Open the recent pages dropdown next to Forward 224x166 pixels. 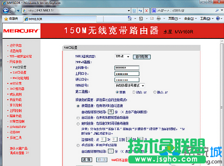point(18,11)
